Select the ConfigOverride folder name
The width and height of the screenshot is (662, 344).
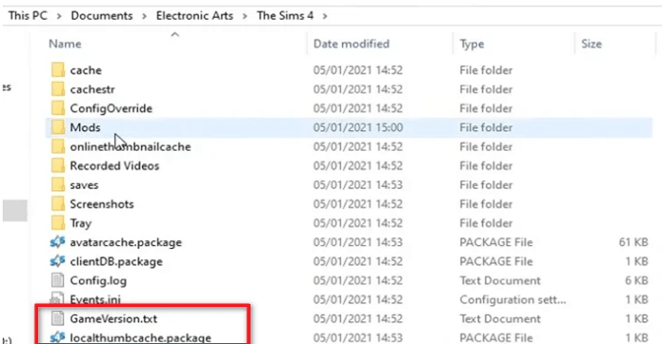pos(111,108)
